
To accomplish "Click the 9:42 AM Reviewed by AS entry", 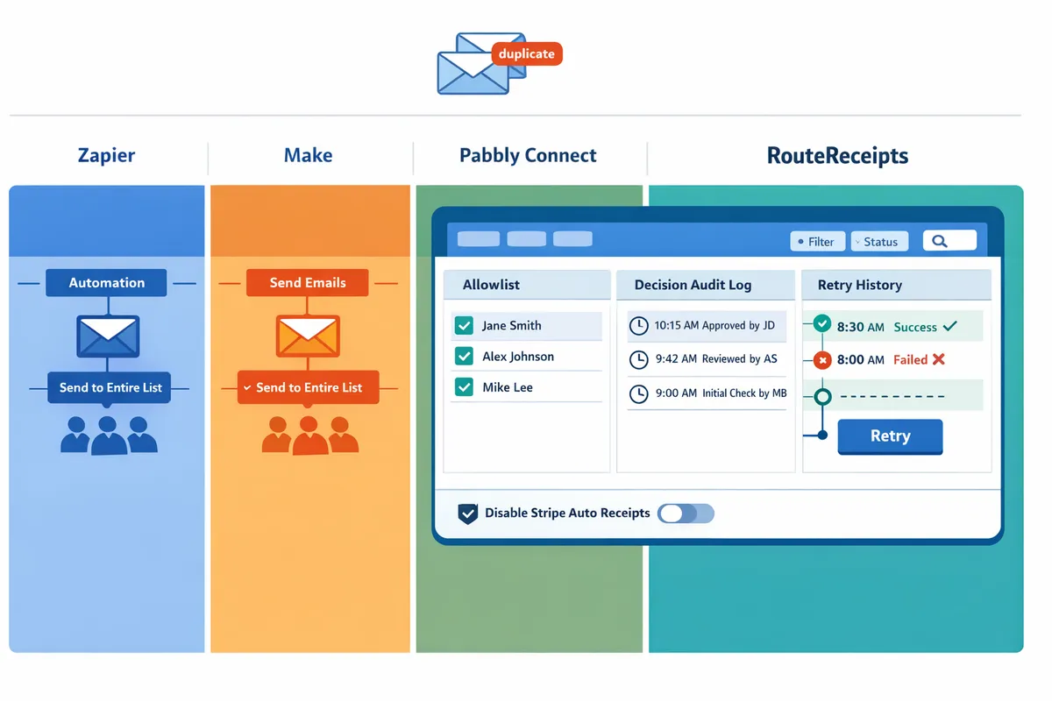I will pyautogui.click(x=707, y=359).
